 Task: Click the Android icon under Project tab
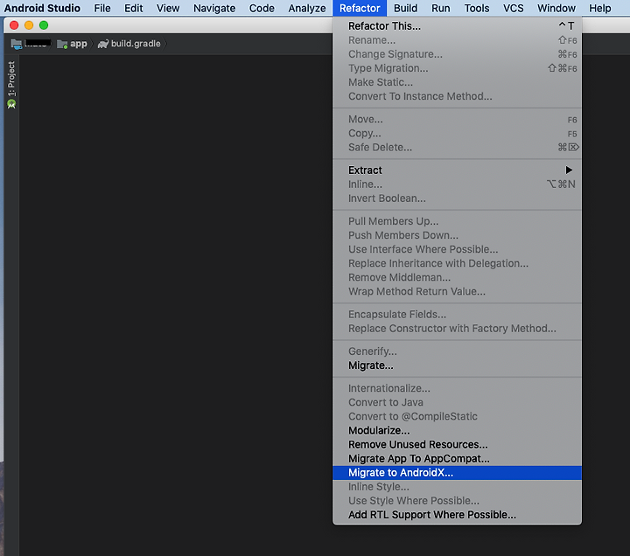[x=11, y=104]
